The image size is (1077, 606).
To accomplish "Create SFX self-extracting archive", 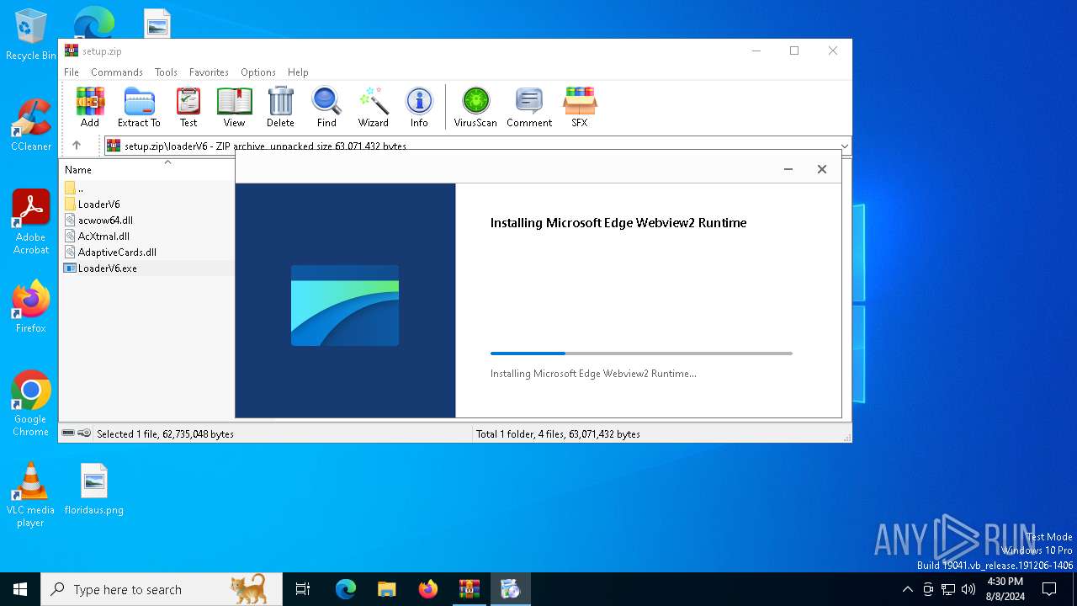I will pos(580,107).
